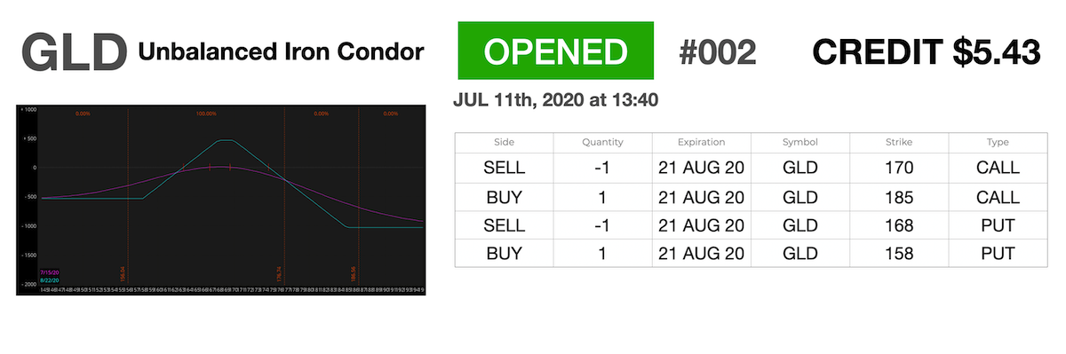Select the 185 strike cell

point(899,195)
